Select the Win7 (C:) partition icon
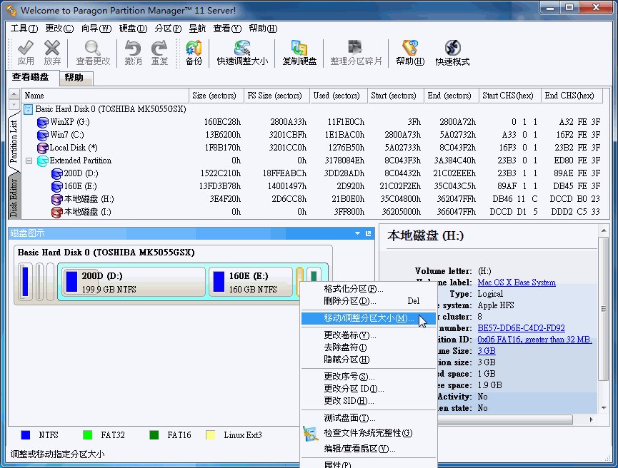 43,135
